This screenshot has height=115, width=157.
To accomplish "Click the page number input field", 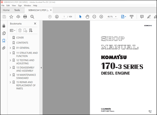I will click(x=64, y=17).
